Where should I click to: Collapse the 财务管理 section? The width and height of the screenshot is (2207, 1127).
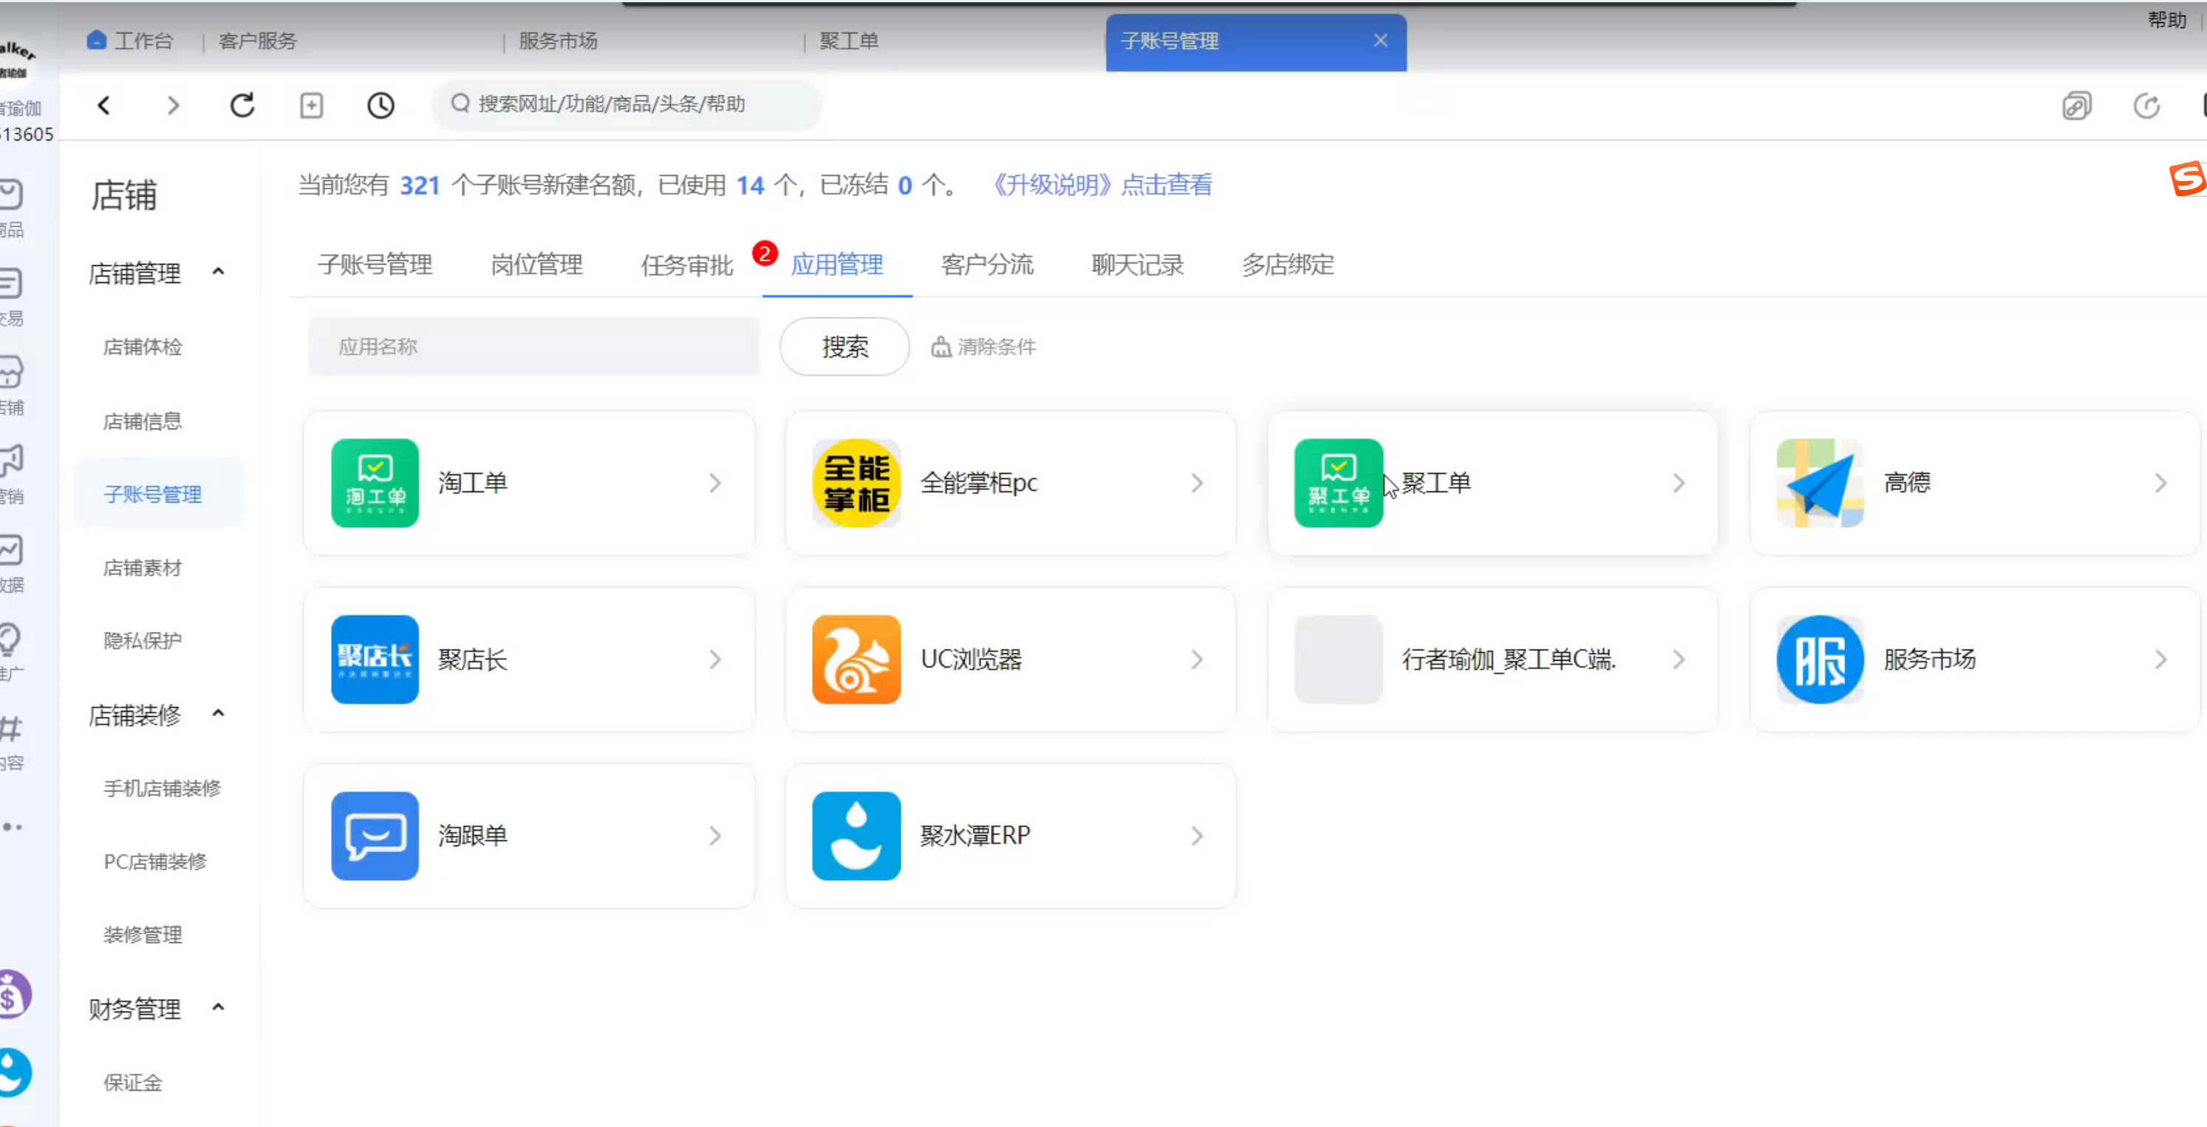click(x=219, y=1007)
